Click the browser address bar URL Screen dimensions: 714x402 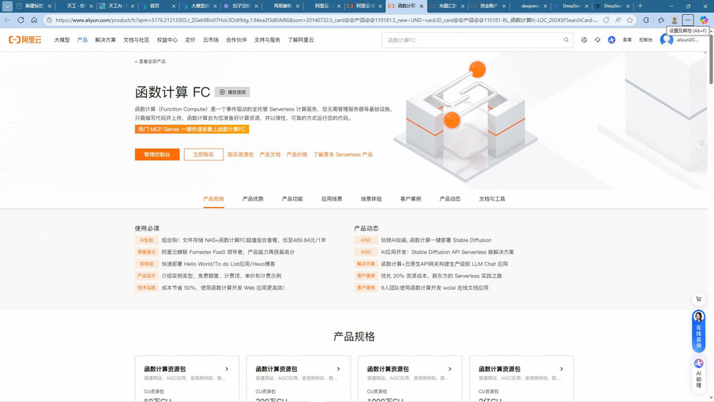[x=326, y=20]
